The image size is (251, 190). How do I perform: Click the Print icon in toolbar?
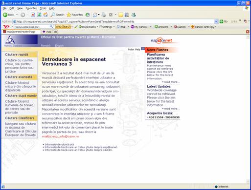point(104,15)
